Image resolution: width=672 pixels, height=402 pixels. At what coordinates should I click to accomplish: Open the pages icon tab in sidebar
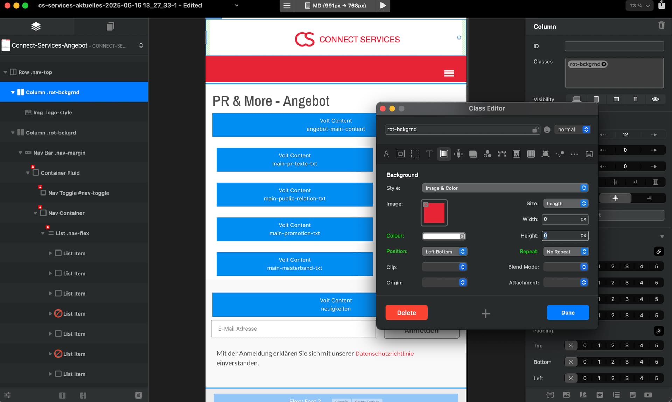coord(110,27)
